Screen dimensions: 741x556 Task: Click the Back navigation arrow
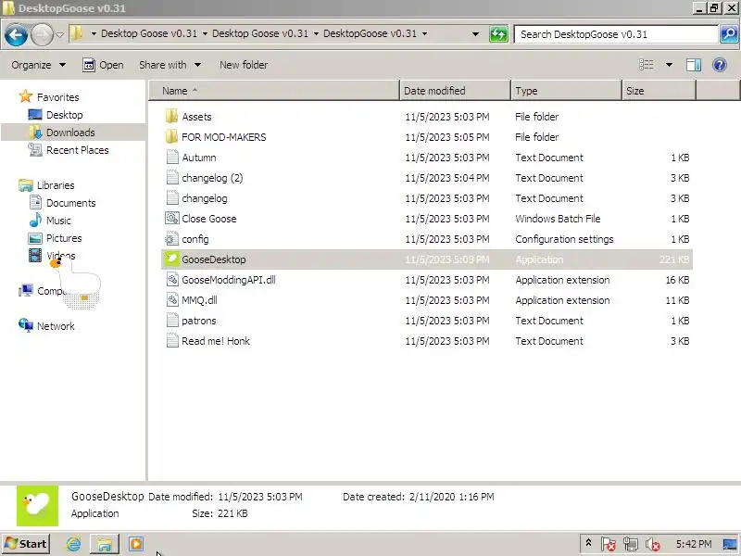tap(16, 34)
